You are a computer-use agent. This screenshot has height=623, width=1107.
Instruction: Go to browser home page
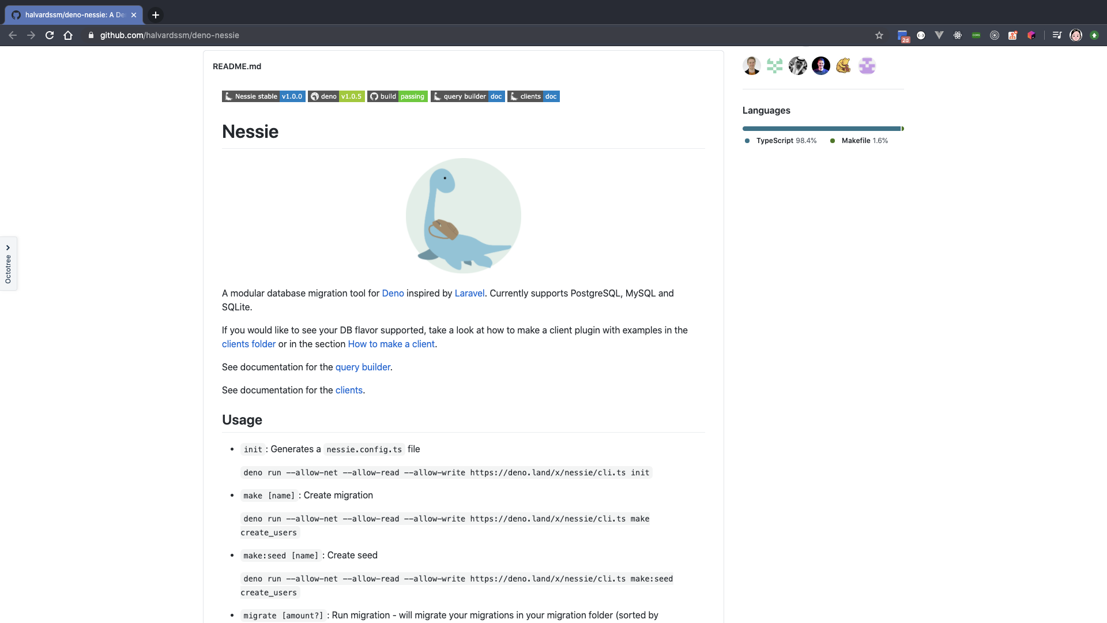68,35
